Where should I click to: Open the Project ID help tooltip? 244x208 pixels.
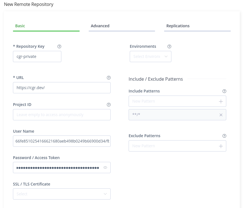coord(109,105)
